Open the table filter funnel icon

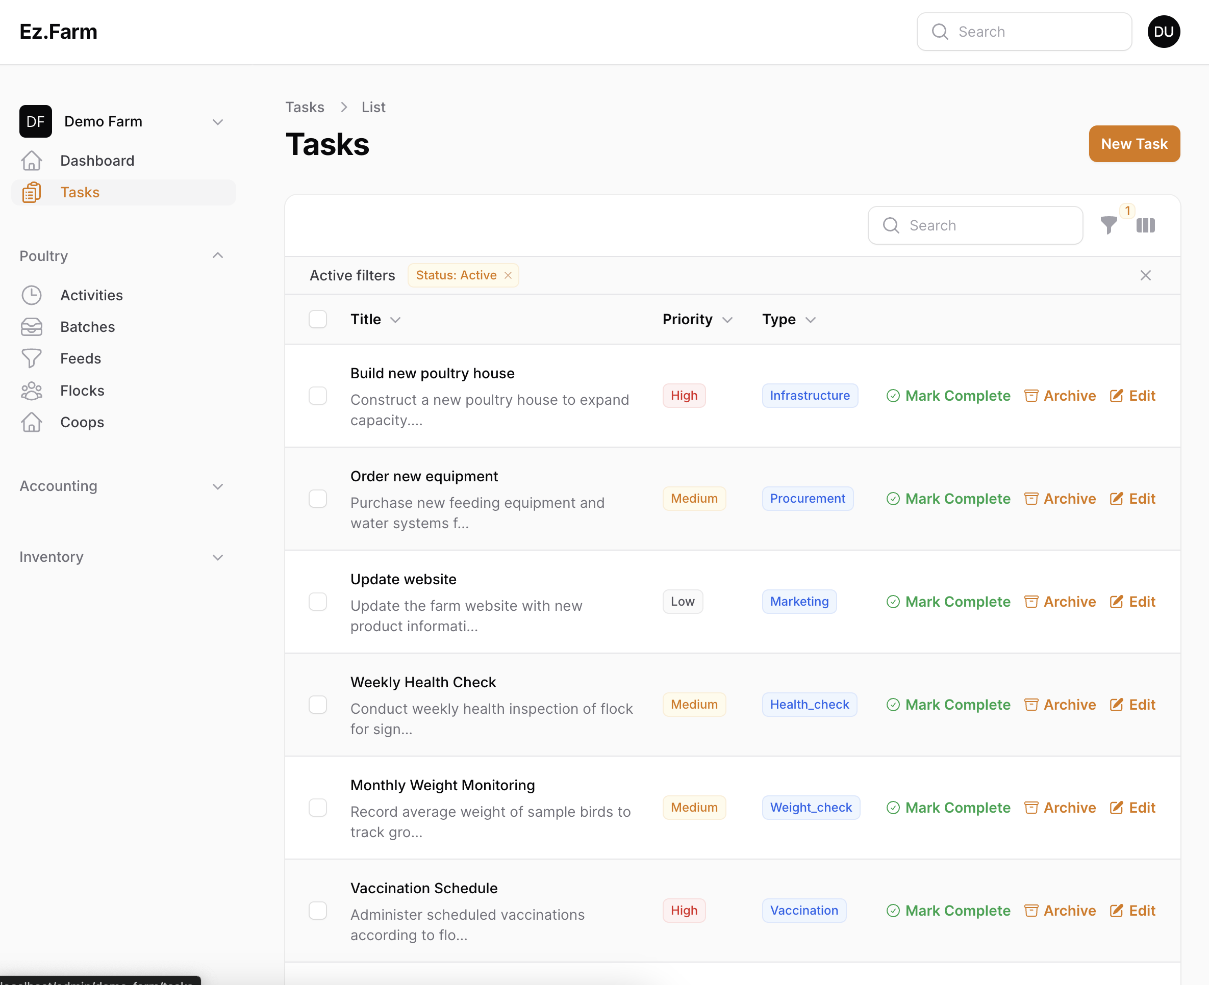click(x=1109, y=225)
